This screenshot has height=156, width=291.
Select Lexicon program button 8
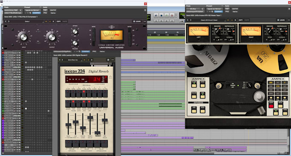(x=105, y=94)
